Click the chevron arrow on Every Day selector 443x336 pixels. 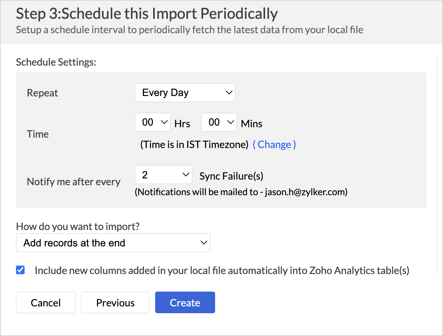point(229,93)
